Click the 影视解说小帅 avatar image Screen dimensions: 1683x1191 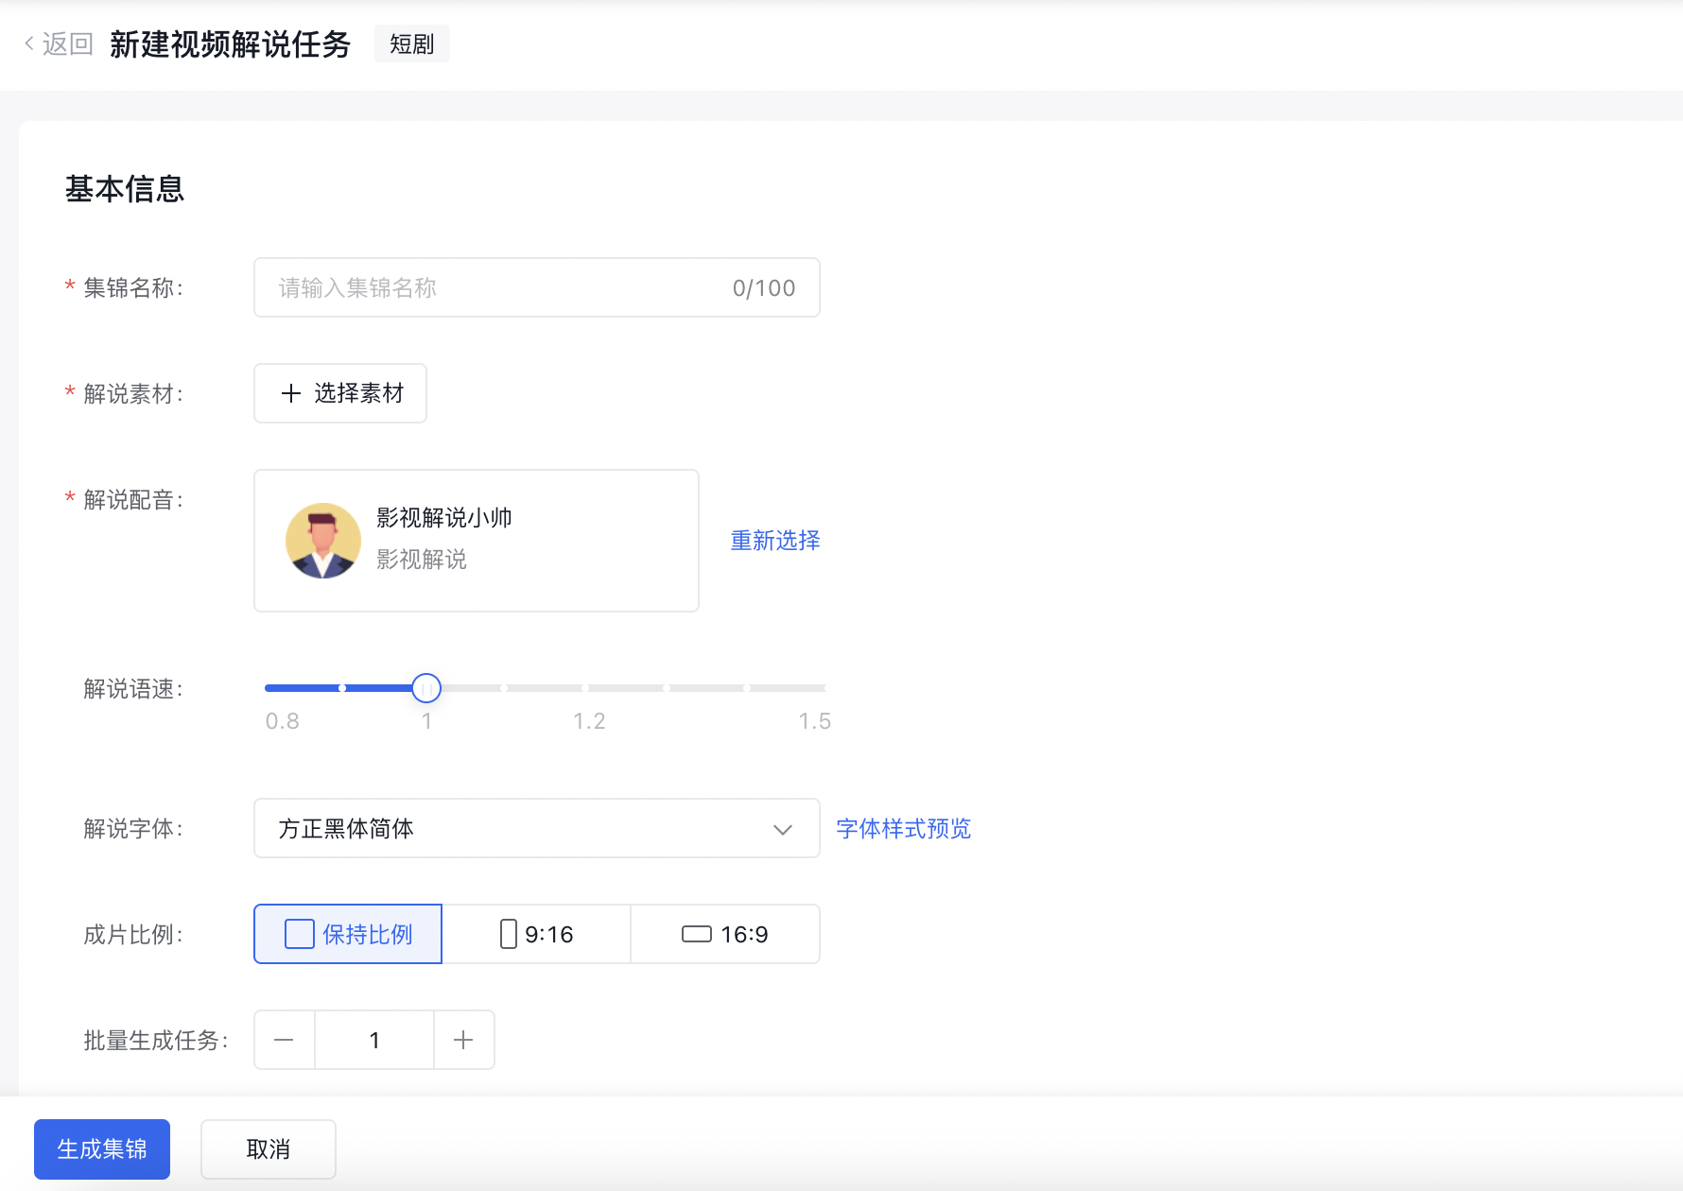[323, 541]
